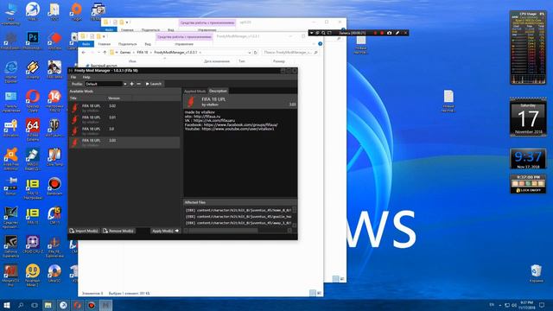Open the Profile dropdown showing Default
Viewport: 553px width, 311px height.
click(x=105, y=84)
